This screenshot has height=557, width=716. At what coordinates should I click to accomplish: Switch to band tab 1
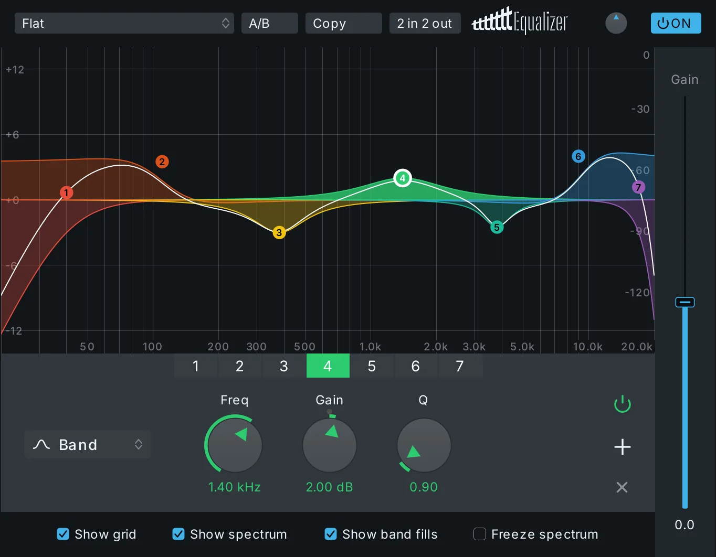point(196,366)
